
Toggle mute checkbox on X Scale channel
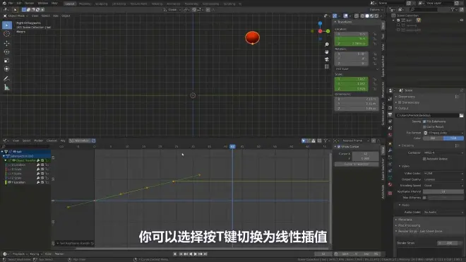[42, 169]
